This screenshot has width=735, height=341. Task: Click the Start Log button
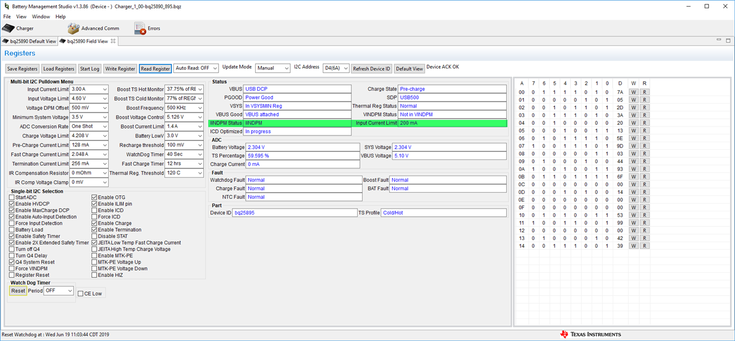pos(90,69)
